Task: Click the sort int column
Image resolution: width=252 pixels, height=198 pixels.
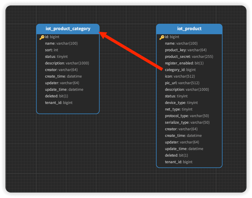Action: tap(52, 50)
